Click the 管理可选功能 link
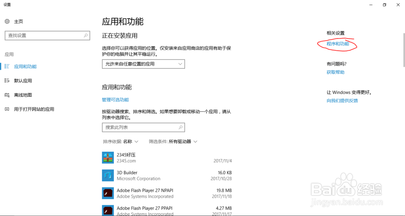 [115, 100]
